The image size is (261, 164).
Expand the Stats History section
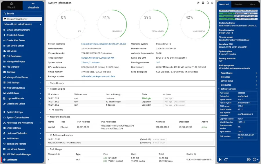tap(57, 83)
